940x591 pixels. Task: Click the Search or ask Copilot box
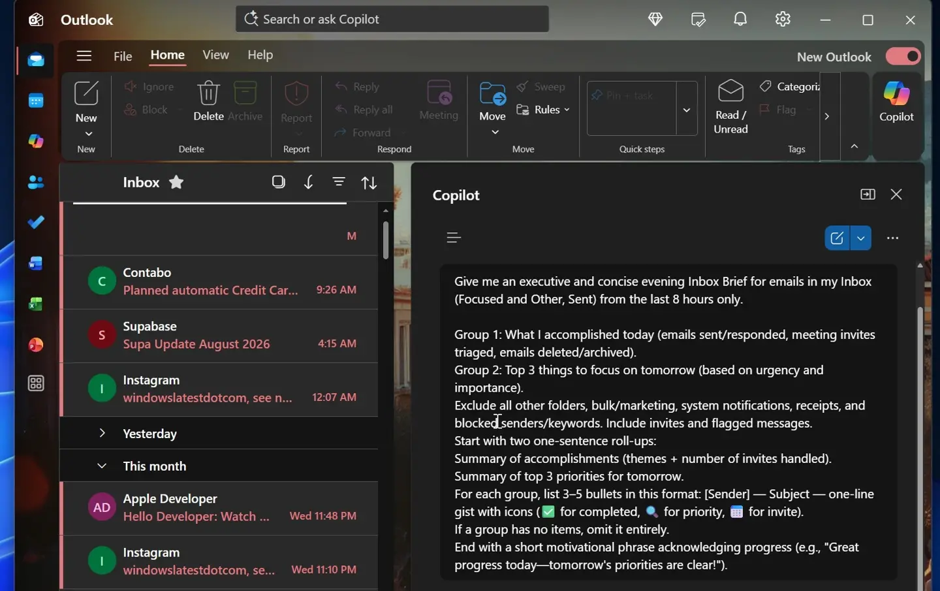tap(392, 19)
